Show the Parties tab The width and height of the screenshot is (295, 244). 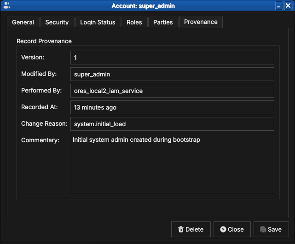click(x=163, y=22)
